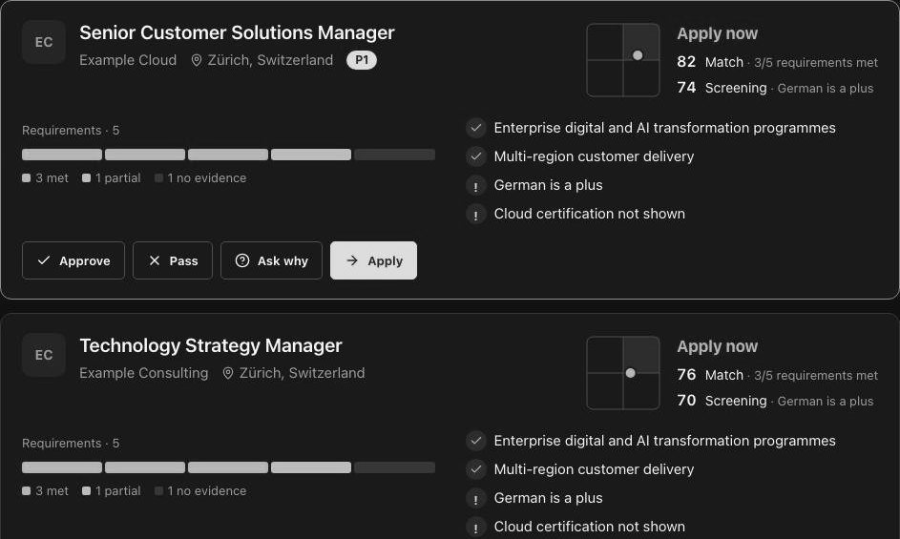Viewport: 900px width, 539px height.
Task: Click the 76 Match score
Action: click(686, 374)
